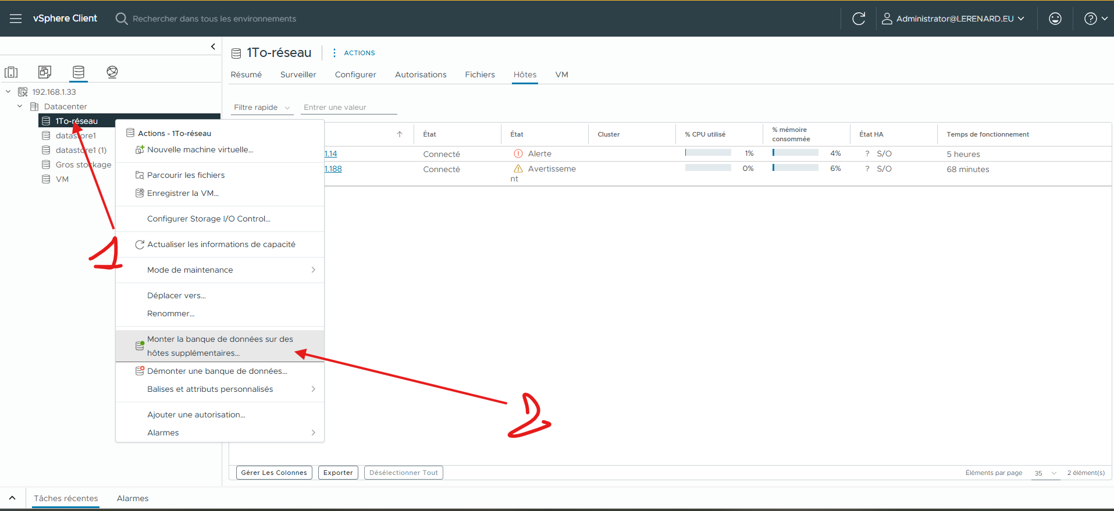Focus the global search field
This screenshot has width=1114, height=511.
pos(214,19)
